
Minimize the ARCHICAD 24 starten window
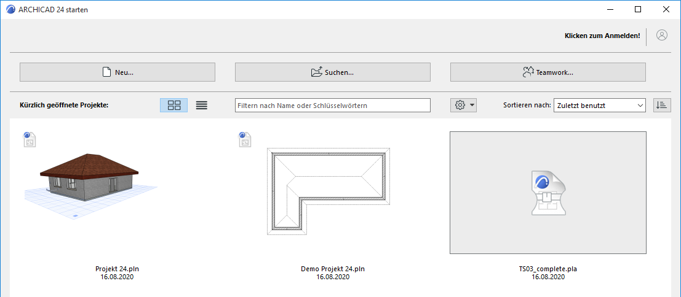[x=610, y=9]
